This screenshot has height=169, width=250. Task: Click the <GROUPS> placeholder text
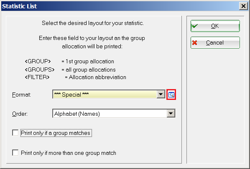(x=40, y=70)
